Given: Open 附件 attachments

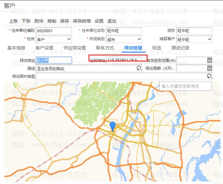Looking at the screenshot, I should coord(39,21).
